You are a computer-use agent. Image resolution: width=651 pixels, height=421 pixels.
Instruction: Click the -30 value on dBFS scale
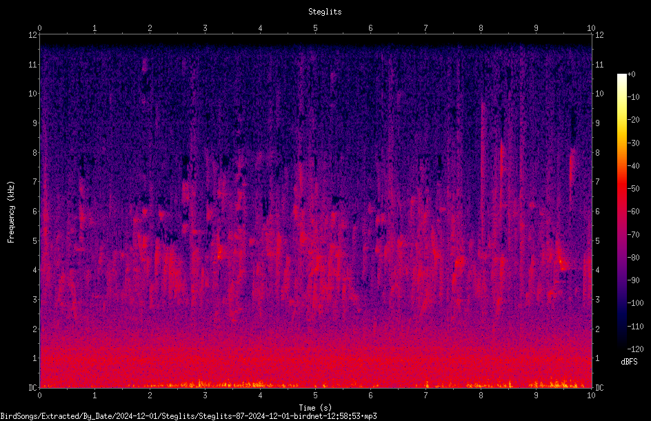[x=633, y=143]
